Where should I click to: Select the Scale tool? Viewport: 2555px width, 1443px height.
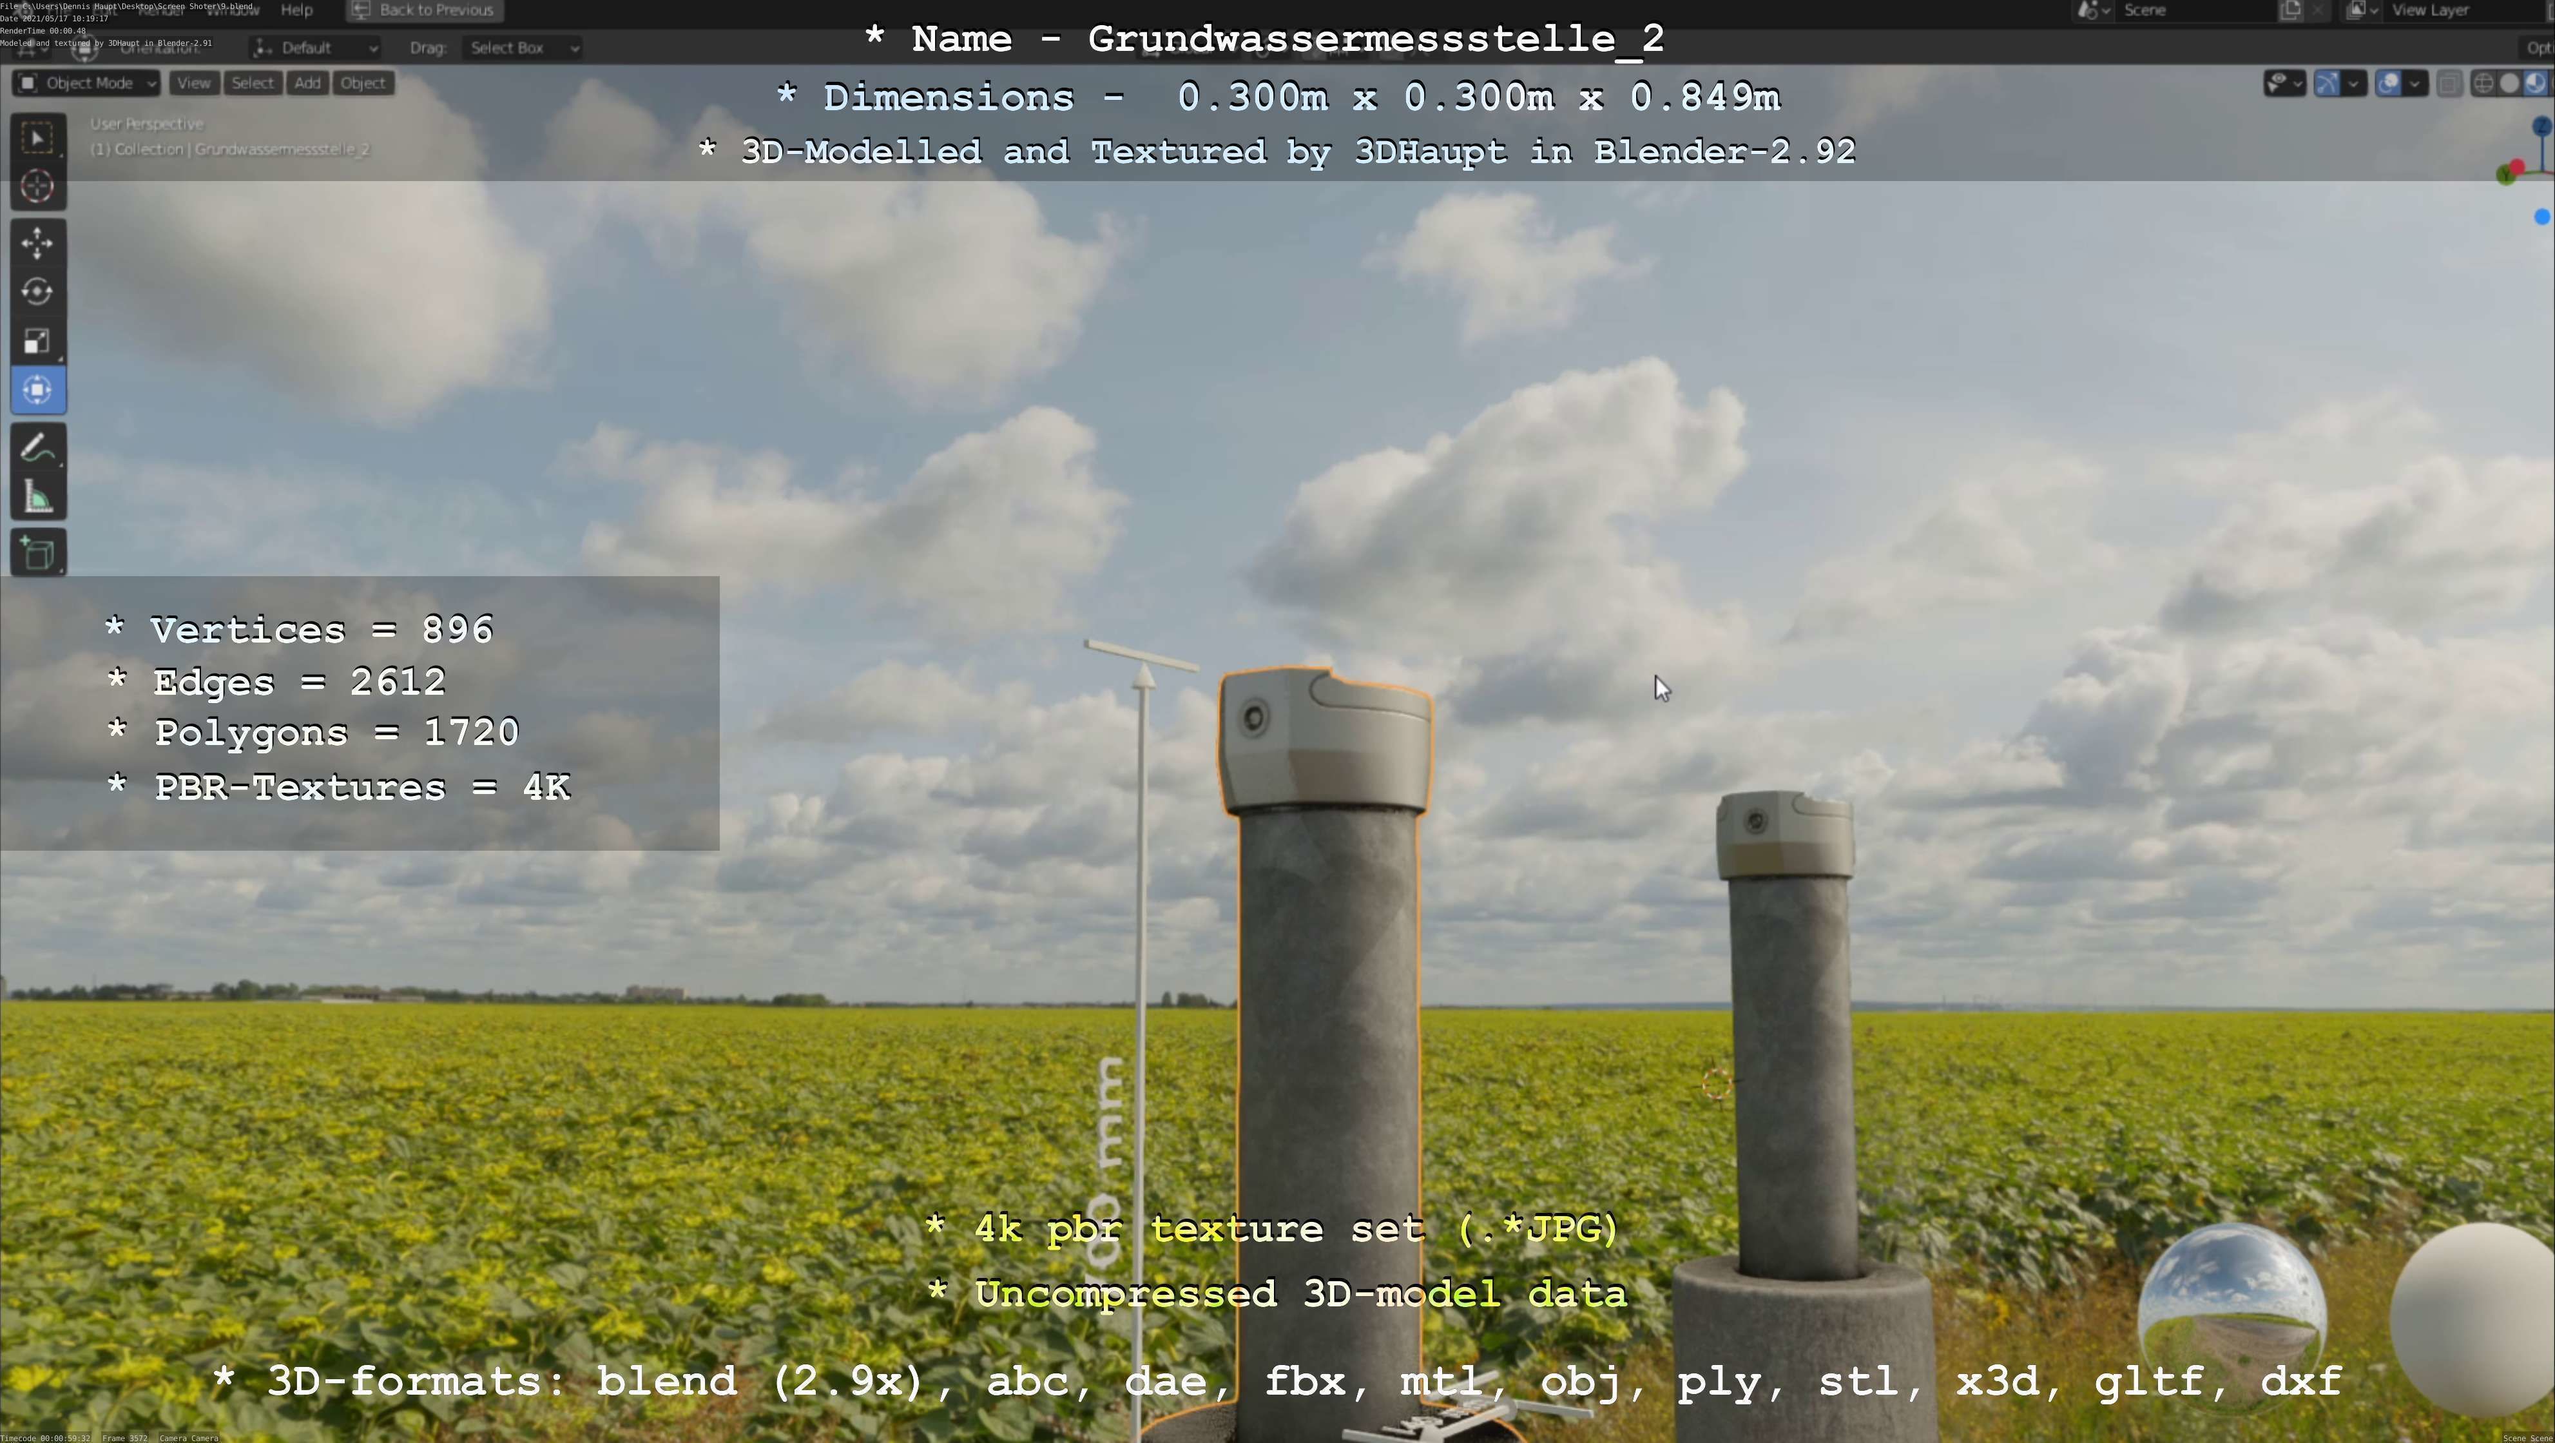(37, 341)
